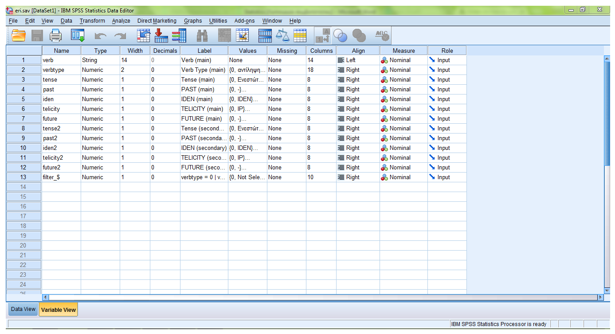Select row header number 13

coord(24,177)
